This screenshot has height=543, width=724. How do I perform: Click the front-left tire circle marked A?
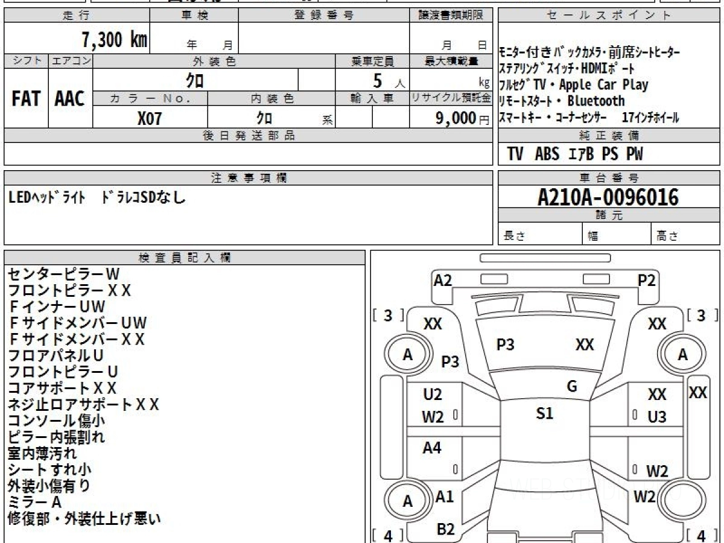pyautogui.click(x=408, y=355)
